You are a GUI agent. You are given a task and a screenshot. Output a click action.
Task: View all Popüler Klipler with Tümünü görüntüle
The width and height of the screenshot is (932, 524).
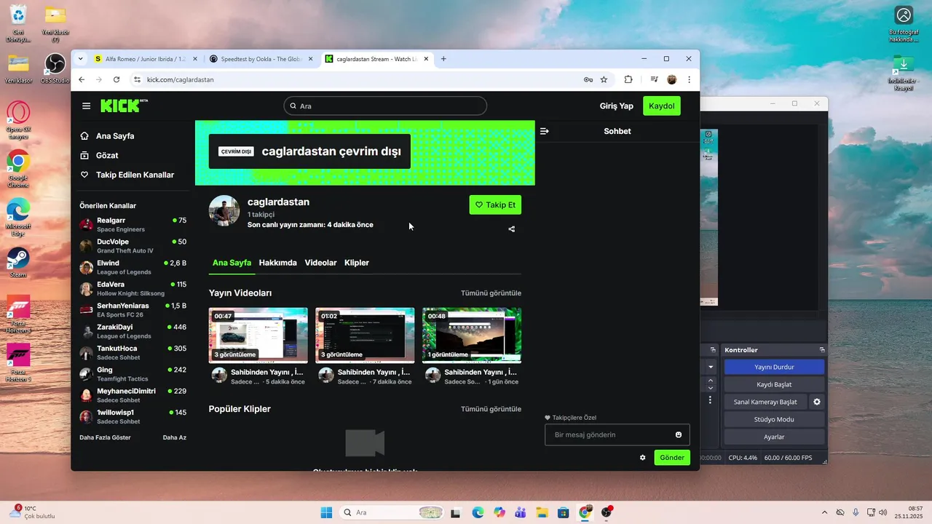click(491, 409)
